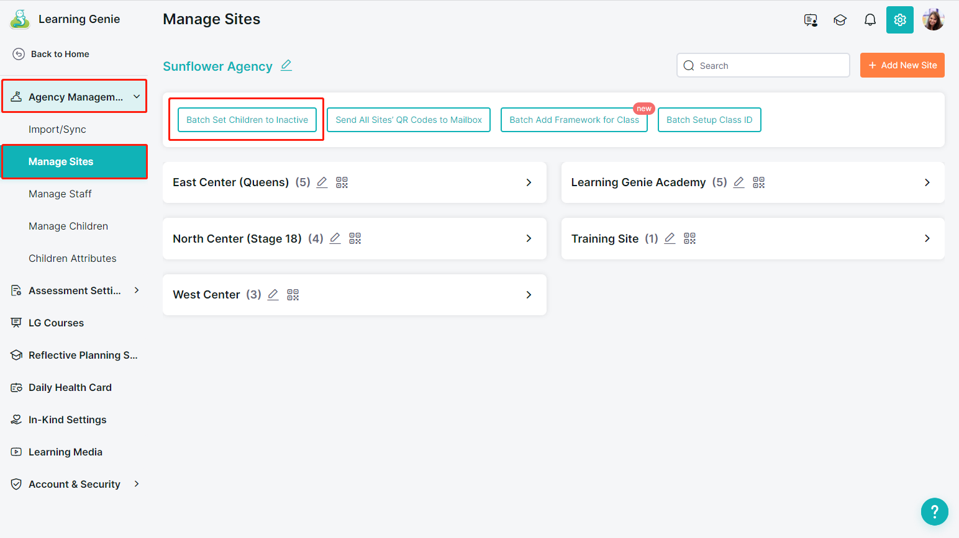Select Manage Children from sidebar
The width and height of the screenshot is (959, 538).
(68, 226)
